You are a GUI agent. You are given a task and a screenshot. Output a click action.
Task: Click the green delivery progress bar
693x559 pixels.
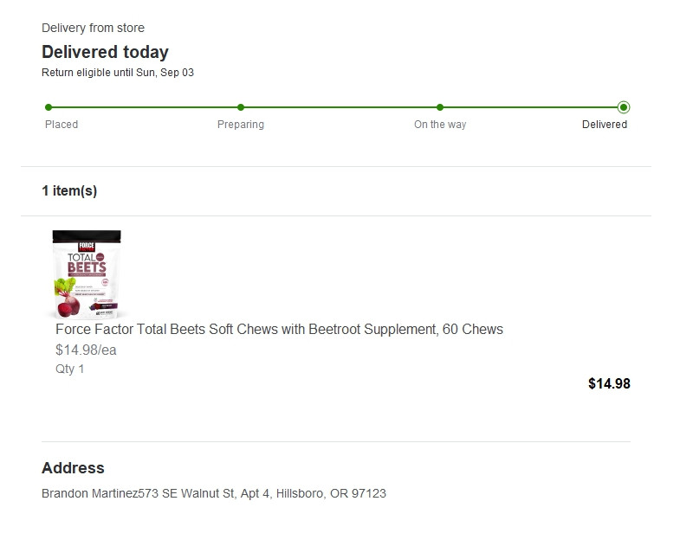[x=338, y=107]
